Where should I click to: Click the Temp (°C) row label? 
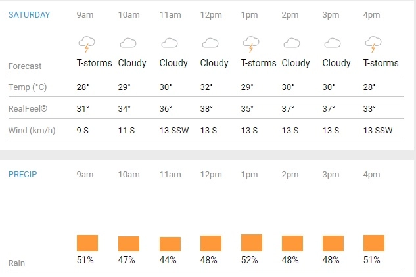pyautogui.click(x=28, y=87)
